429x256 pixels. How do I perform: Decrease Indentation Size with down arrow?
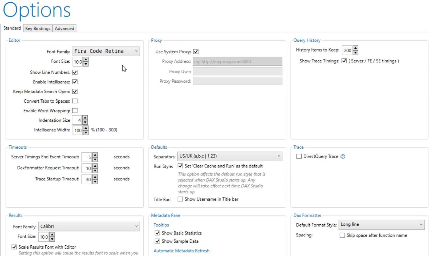pyautogui.click(x=85, y=122)
